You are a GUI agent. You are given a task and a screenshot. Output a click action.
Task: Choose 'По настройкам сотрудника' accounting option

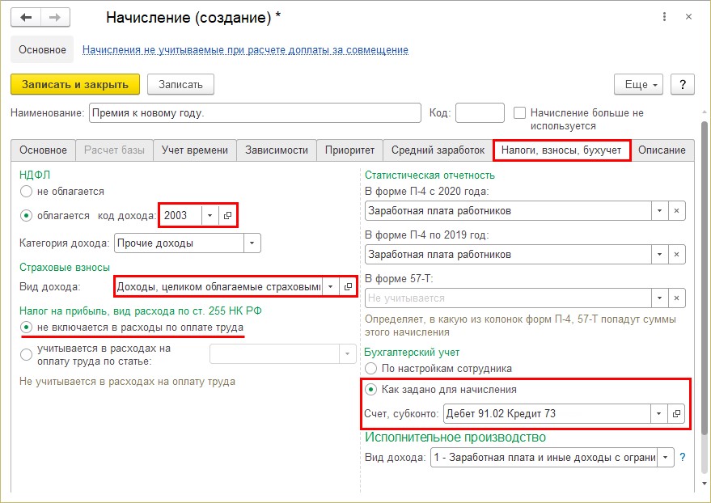click(371, 369)
